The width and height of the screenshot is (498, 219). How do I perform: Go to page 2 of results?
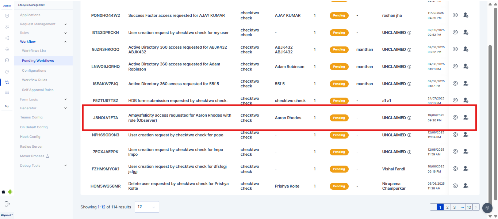447,207
